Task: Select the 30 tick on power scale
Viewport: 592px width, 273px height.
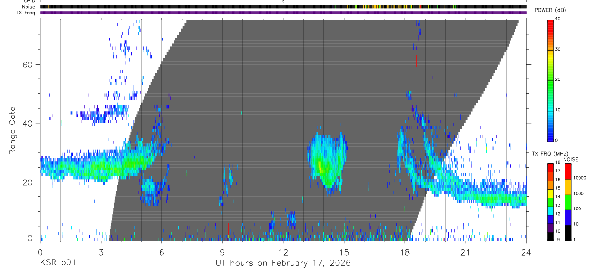Action: pos(557,49)
